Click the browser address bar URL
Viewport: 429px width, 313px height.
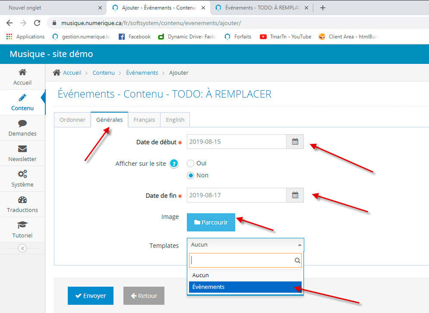tap(151, 23)
